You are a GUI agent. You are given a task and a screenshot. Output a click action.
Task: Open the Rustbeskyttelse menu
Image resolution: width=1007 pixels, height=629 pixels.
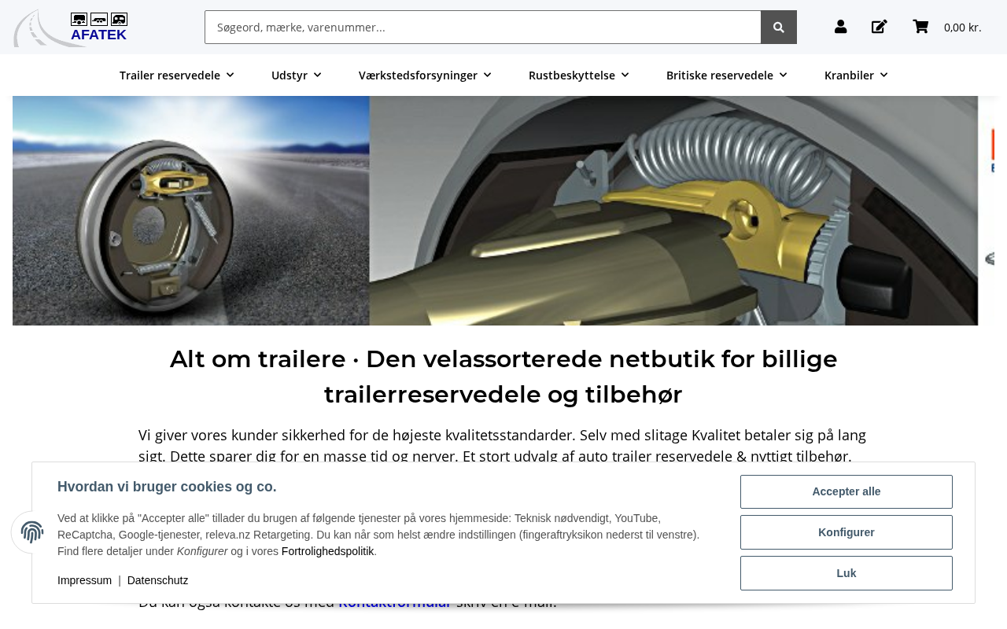pyautogui.click(x=579, y=75)
